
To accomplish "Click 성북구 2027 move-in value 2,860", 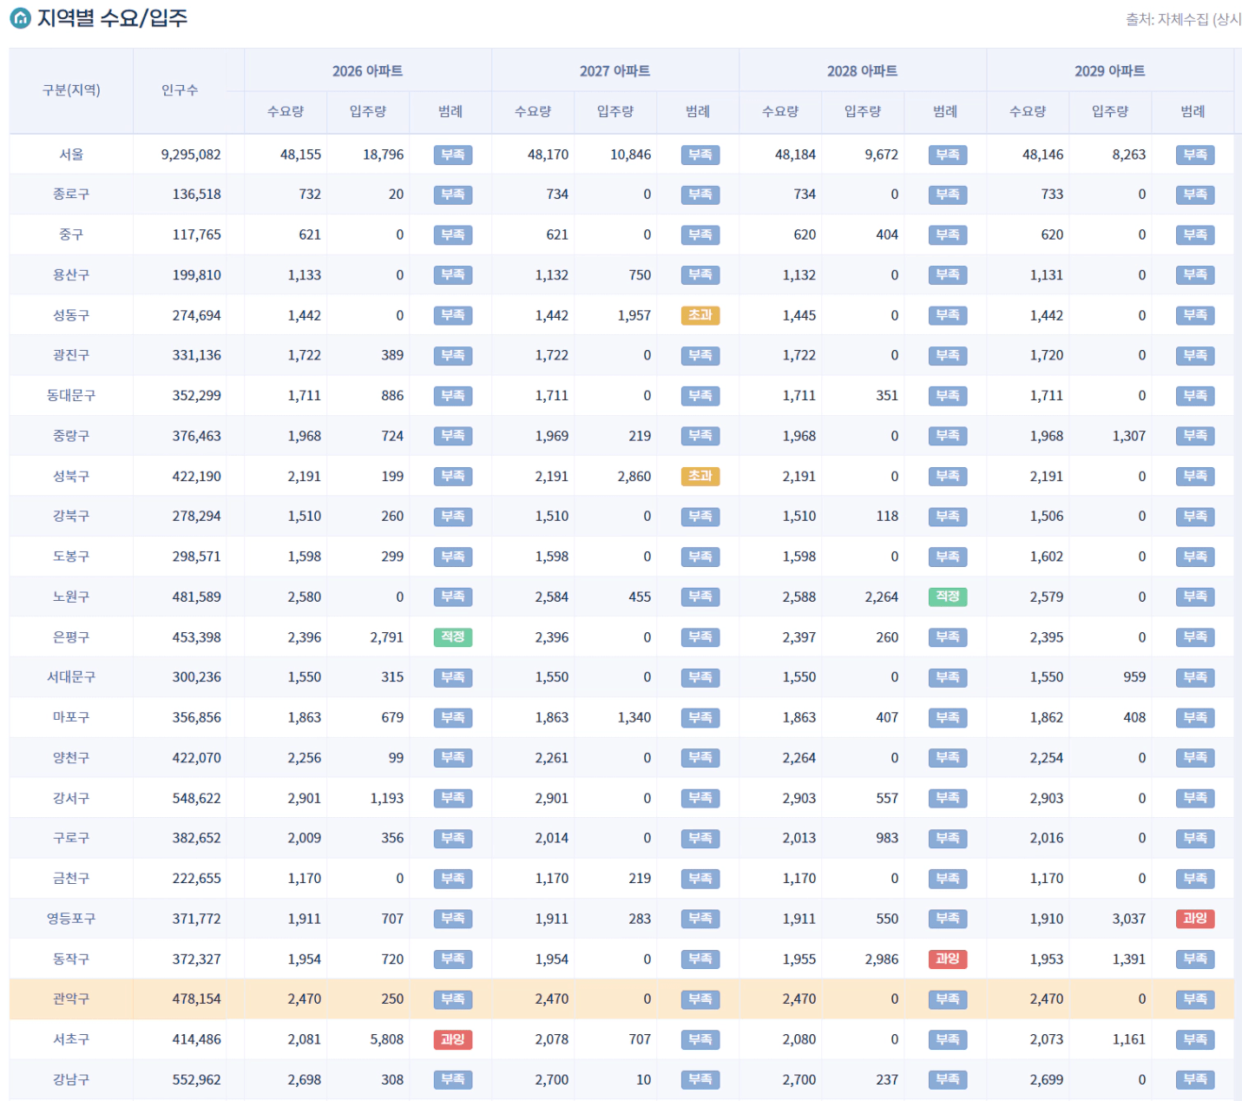I will pos(634,476).
